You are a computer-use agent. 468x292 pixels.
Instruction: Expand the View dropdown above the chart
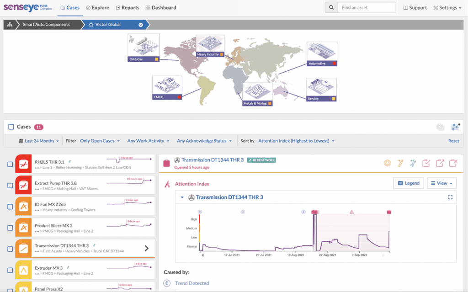(441, 183)
